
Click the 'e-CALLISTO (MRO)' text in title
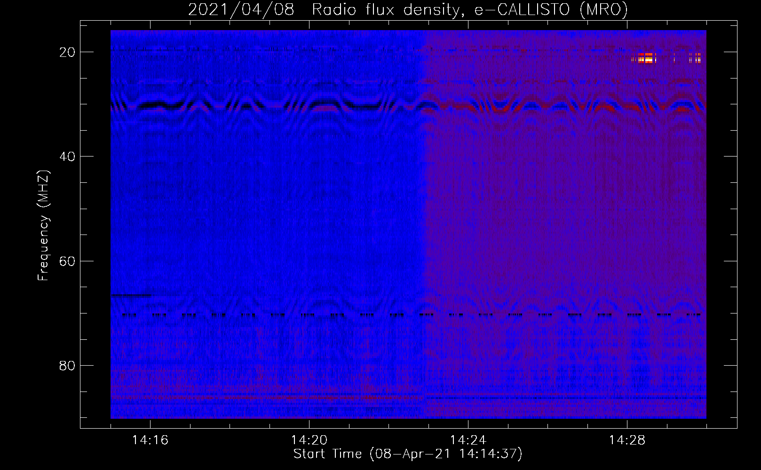click(x=551, y=9)
